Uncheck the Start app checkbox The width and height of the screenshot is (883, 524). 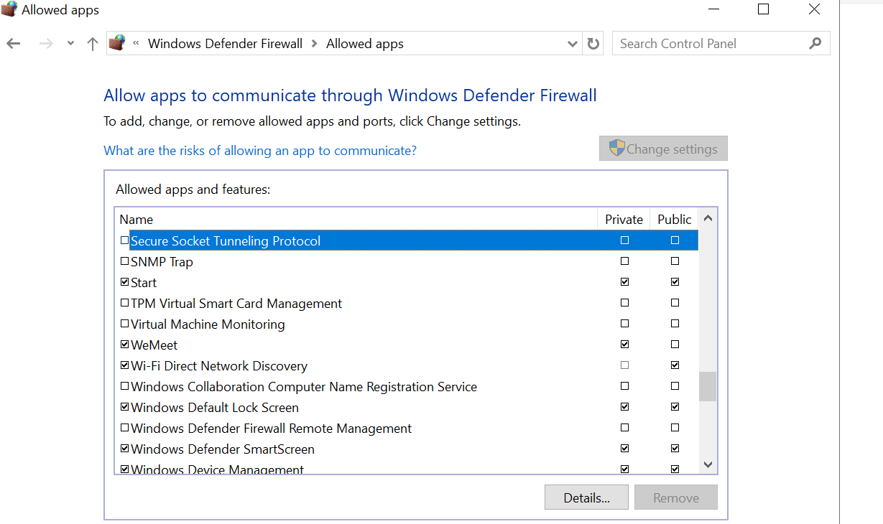click(125, 282)
